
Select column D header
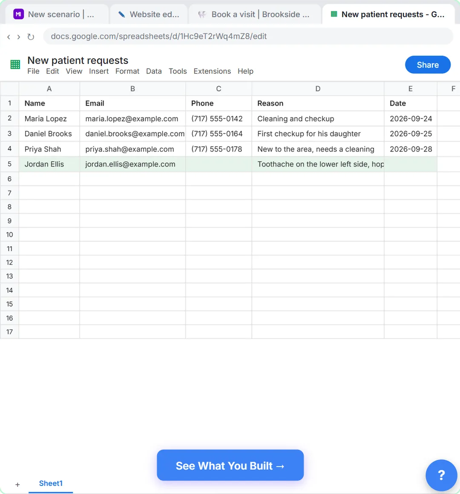318,89
